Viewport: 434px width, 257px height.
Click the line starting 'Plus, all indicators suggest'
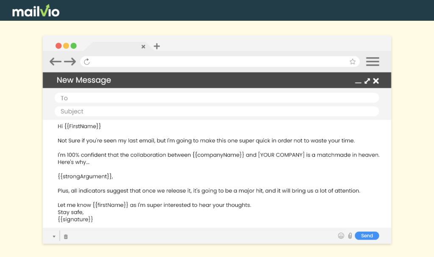[209, 191]
